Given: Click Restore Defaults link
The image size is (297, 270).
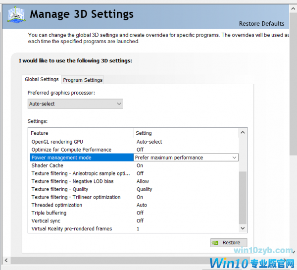Looking at the screenshot, I should tap(261, 23).
